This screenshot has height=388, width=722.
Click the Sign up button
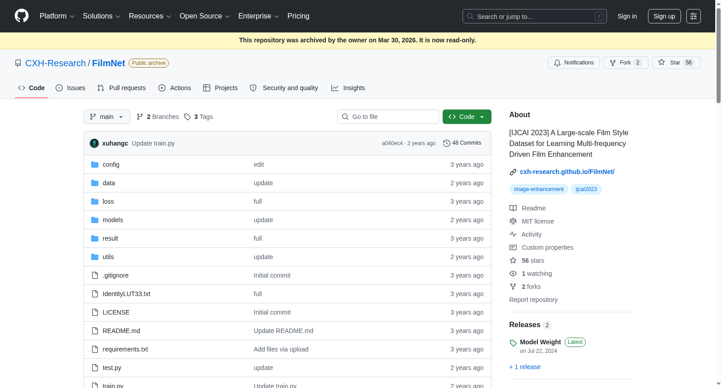664,16
